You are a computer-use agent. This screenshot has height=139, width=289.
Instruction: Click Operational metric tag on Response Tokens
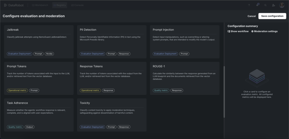(x=90, y=91)
